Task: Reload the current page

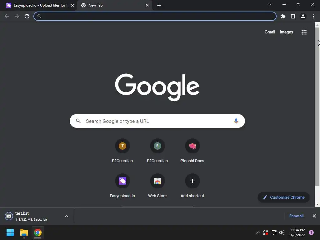Action: point(27,16)
